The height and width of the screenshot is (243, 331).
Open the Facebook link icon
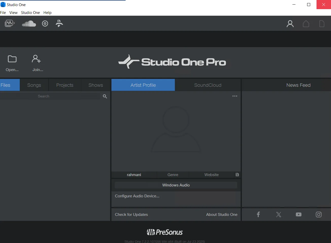pyautogui.click(x=258, y=215)
